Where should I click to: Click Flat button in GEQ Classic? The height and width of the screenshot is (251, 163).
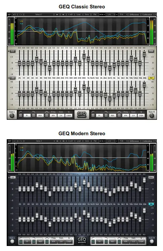[x=95, y=15]
